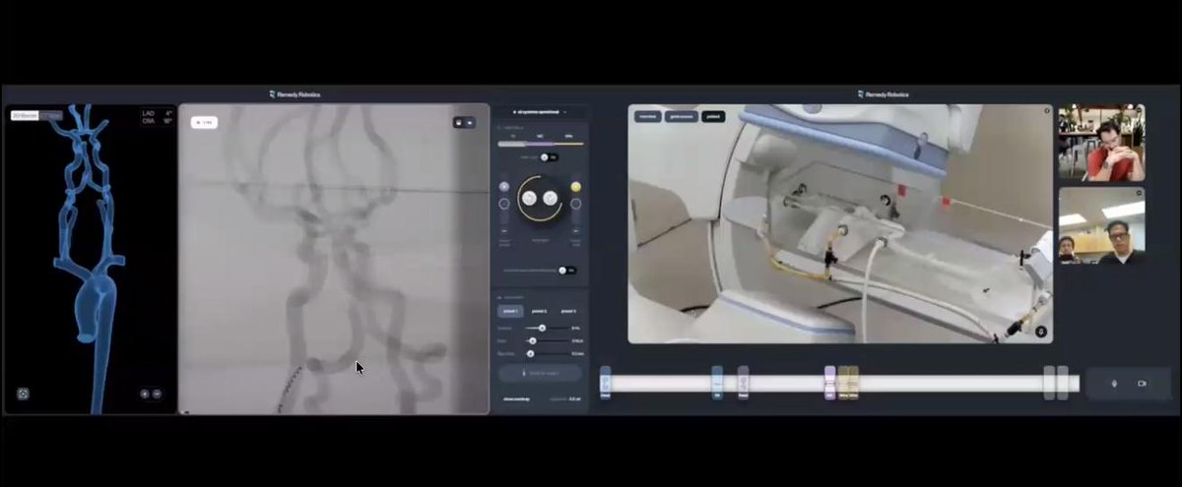The image size is (1182, 487).
Task: Click the purple timeline marker
Action: click(x=830, y=382)
